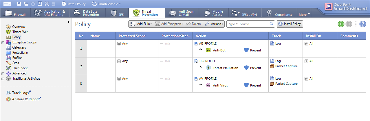Open Threat Wiki in sidebar
This screenshot has width=370, height=121.
coord(20,32)
